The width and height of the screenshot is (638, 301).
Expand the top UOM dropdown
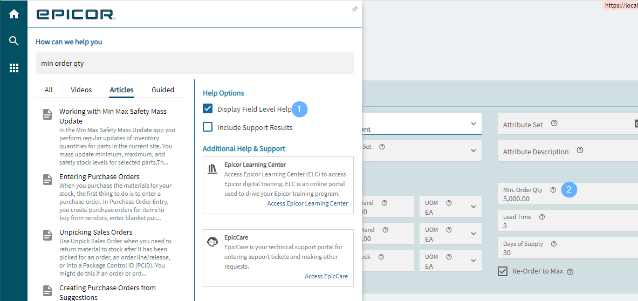pos(474,207)
